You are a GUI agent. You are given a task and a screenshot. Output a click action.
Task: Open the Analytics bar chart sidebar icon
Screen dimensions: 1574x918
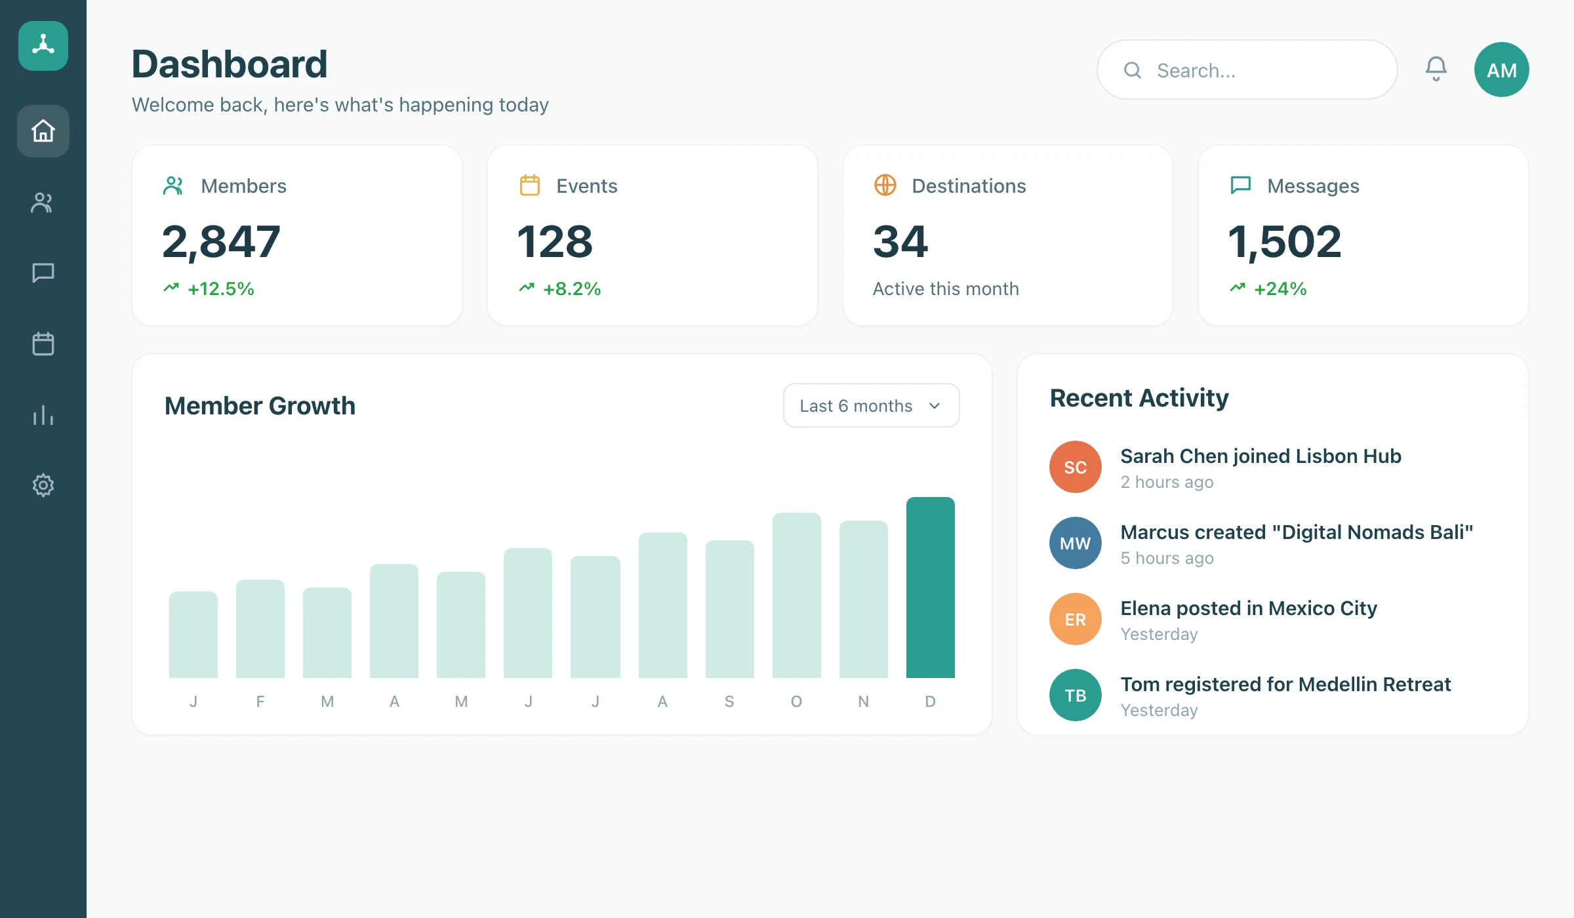[43, 414]
